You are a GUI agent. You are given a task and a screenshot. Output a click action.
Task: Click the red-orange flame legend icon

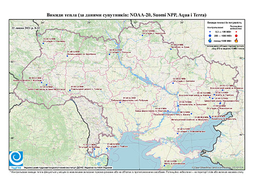click(236, 40)
